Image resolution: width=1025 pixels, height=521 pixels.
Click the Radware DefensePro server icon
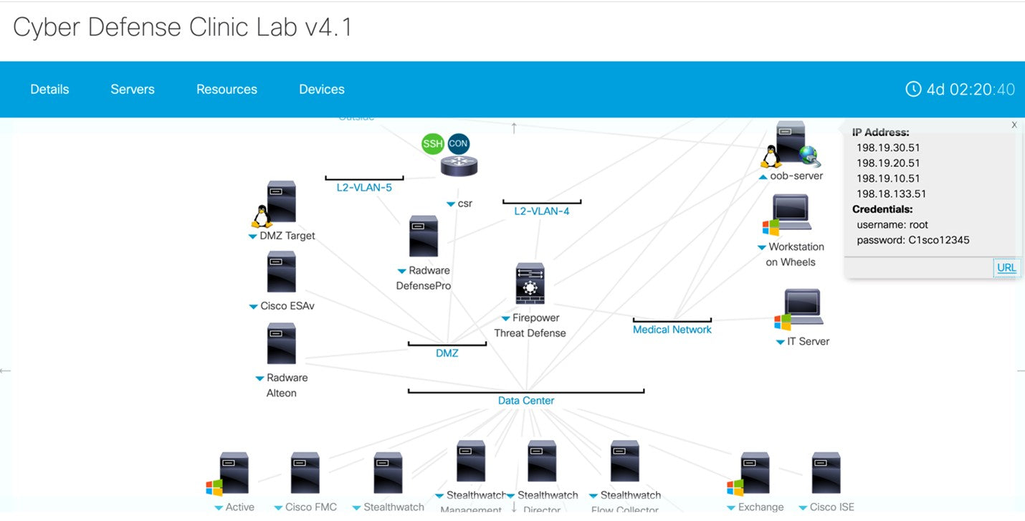click(423, 236)
